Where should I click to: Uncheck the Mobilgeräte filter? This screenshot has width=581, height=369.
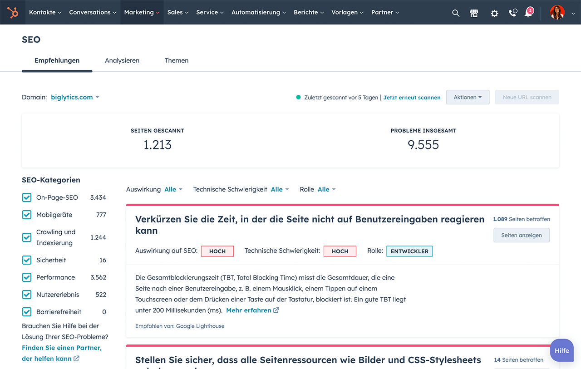coord(26,214)
